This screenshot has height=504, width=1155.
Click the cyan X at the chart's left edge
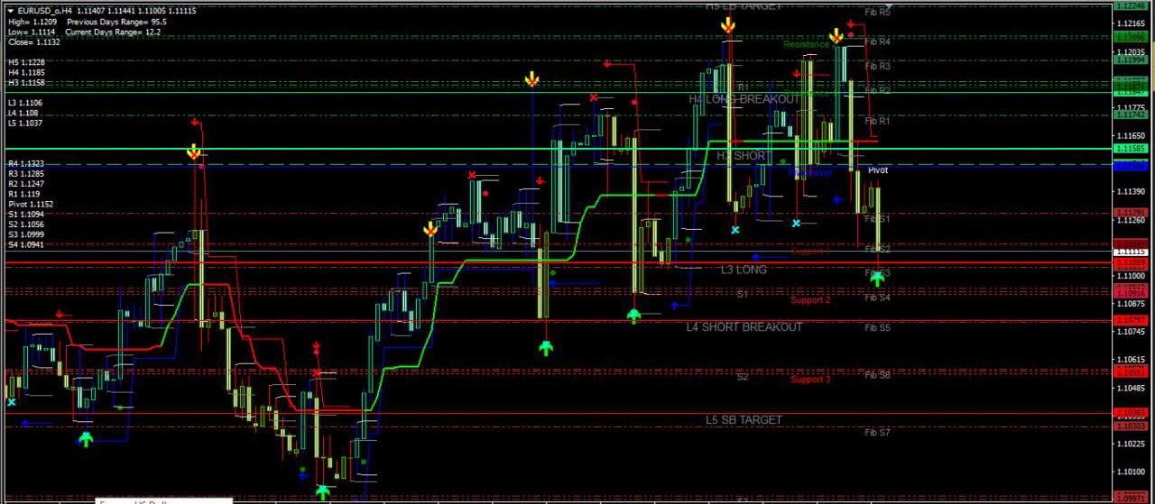11,402
